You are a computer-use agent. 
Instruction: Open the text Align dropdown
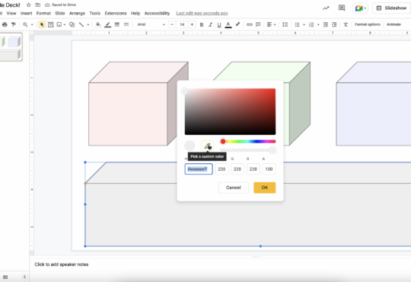click(271, 24)
